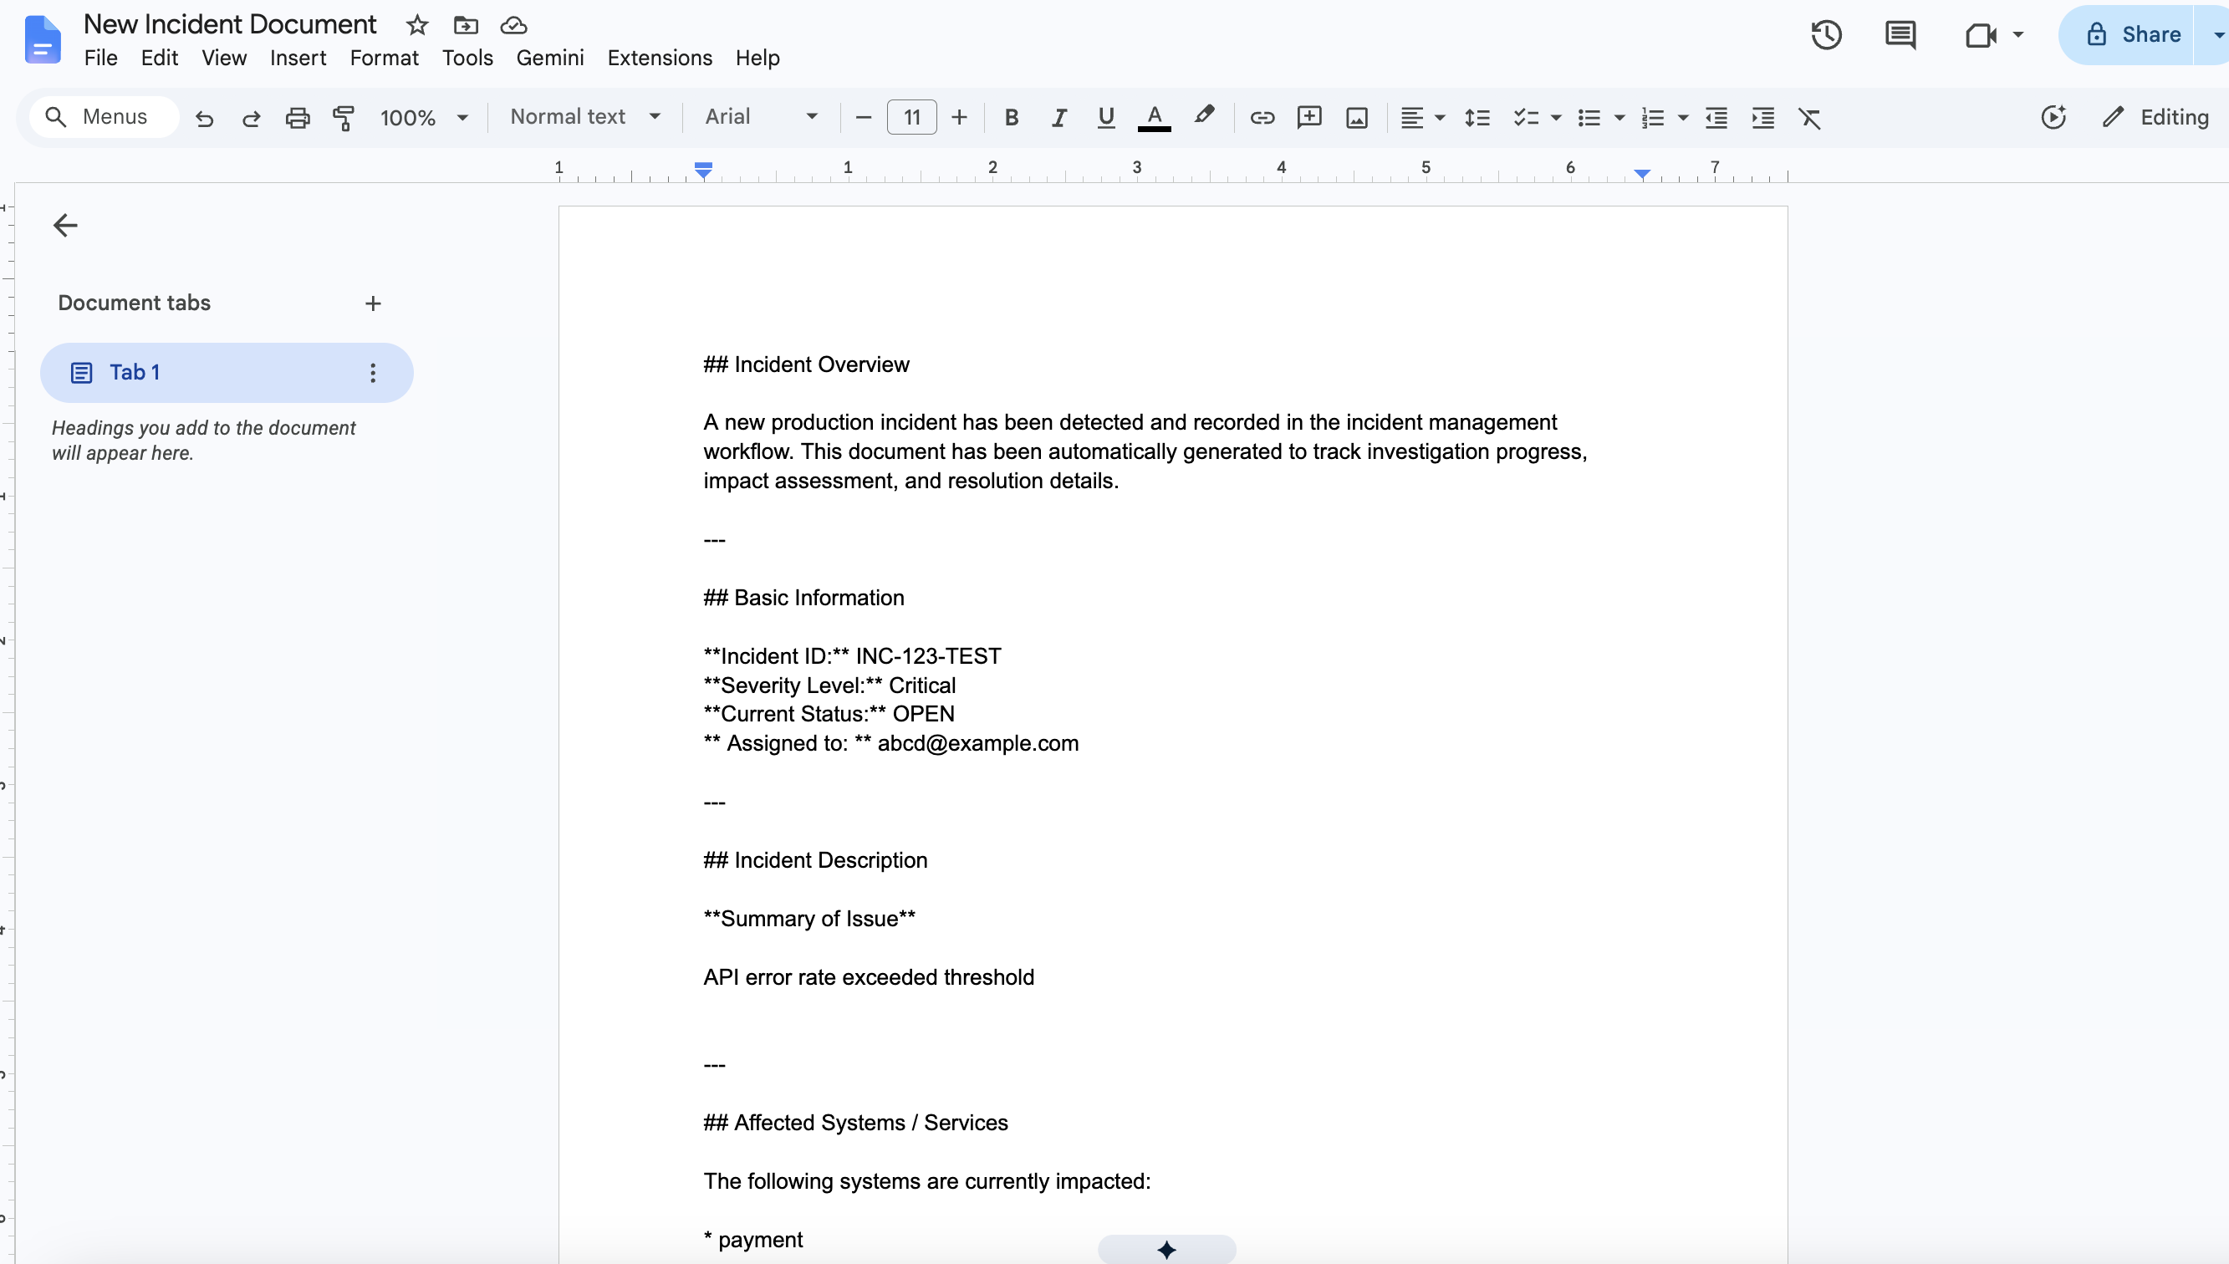Expand numbered list options arrow
This screenshot has width=2229, height=1264.
(x=1682, y=117)
